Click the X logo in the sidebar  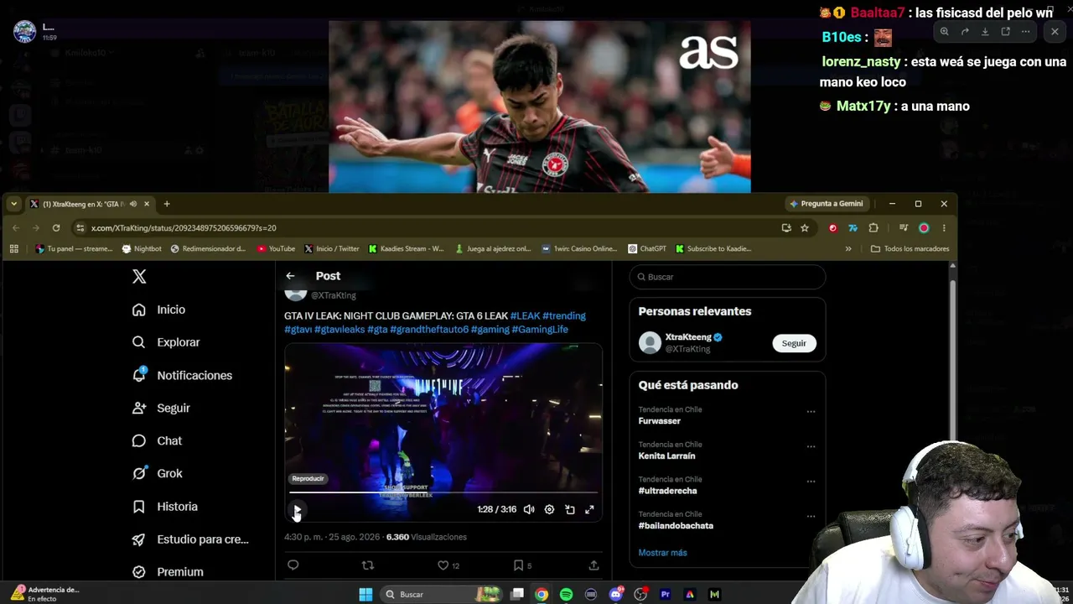pyautogui.click(x=139, y=277)
